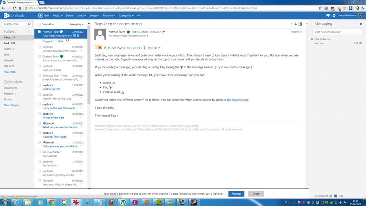Click the Facebook connected icon
Image resolution: width=366 pixels, height=206 pixels.
pyautogui.click(x=335, y=196)
